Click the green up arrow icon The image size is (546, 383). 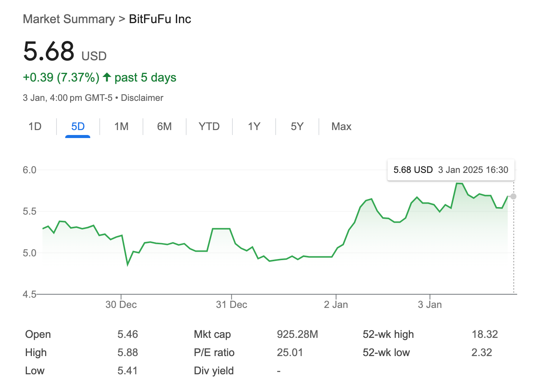[107, 77]
